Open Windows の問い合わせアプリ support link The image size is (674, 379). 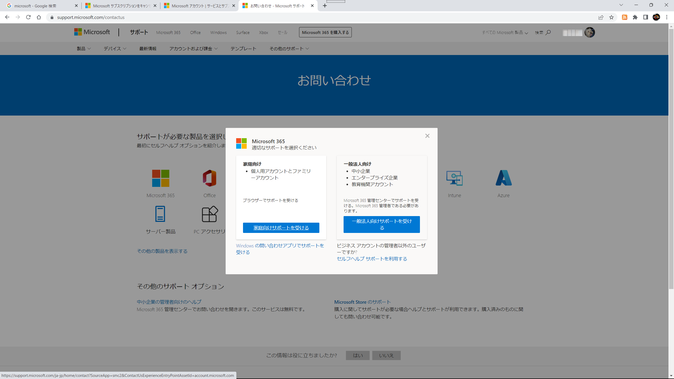coord(280,249)
